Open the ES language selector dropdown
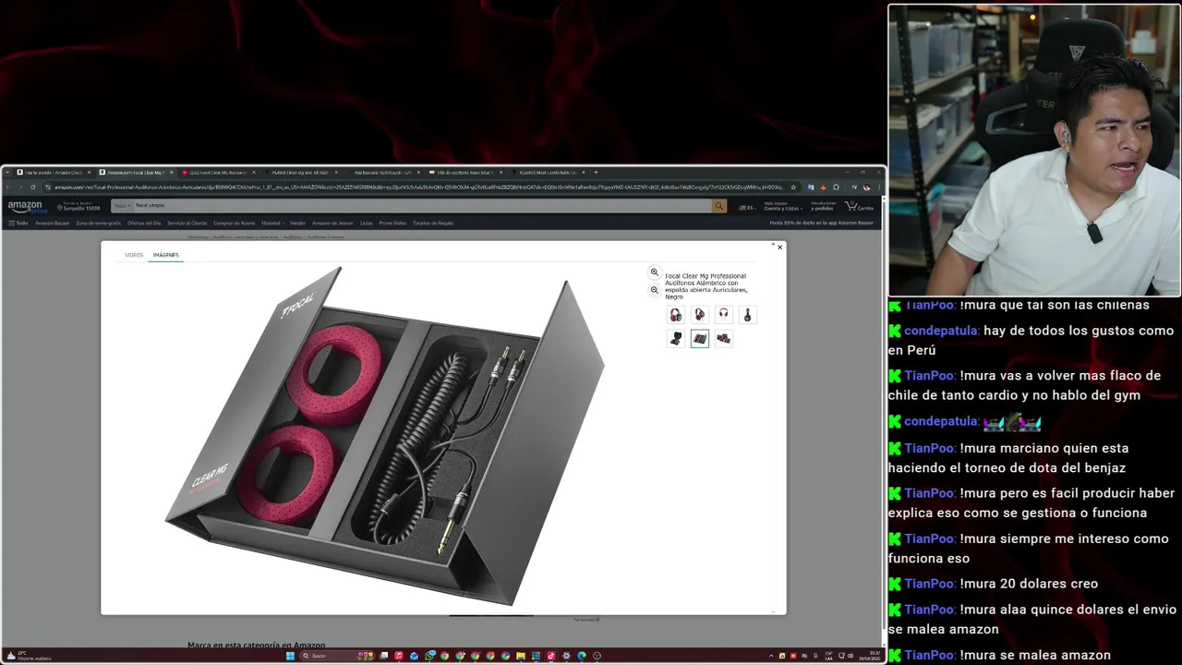This screenshot has width=1182, height=665. tap(747, 207)
